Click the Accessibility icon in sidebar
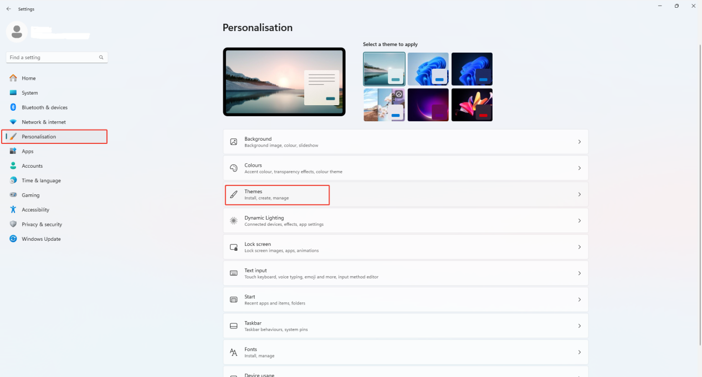702x377 pixels. tap(13, 210)
